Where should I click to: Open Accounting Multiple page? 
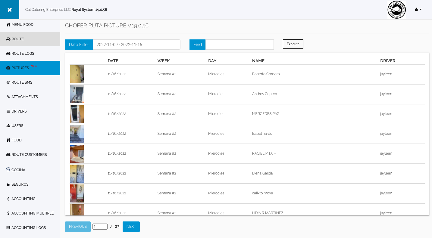pyautogui.click(x=32, y=213)
